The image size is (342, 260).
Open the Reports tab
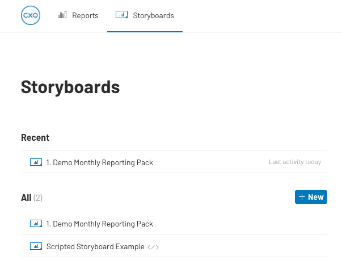78,15
